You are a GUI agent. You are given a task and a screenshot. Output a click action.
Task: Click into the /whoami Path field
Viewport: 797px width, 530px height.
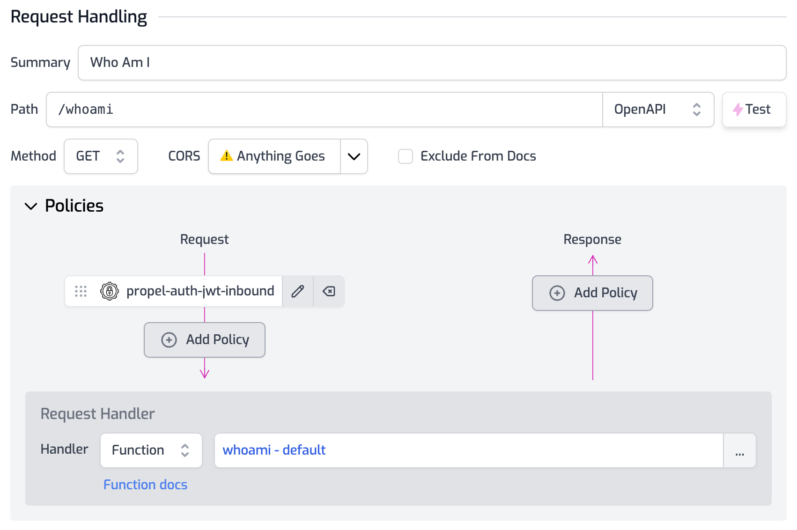click(x=323, y=110)
